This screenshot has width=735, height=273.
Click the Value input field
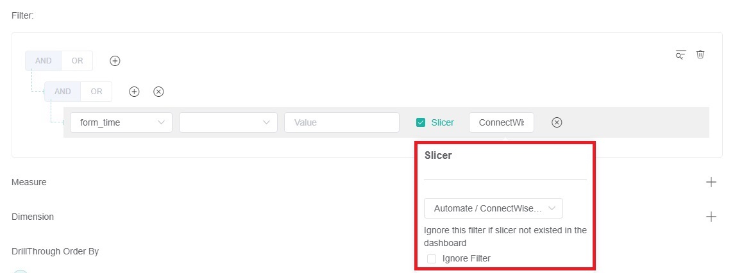341,122
